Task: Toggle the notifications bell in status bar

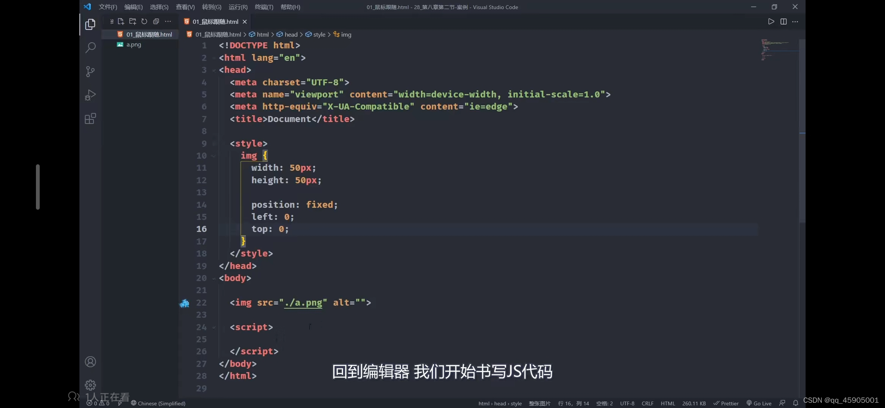Action: click(x=795, y=403)
